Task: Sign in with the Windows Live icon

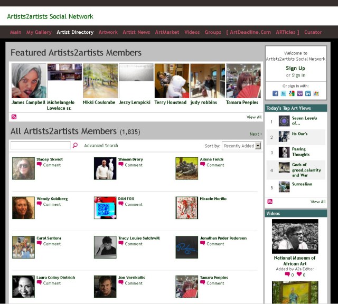Action: click(x=316, y=93)
